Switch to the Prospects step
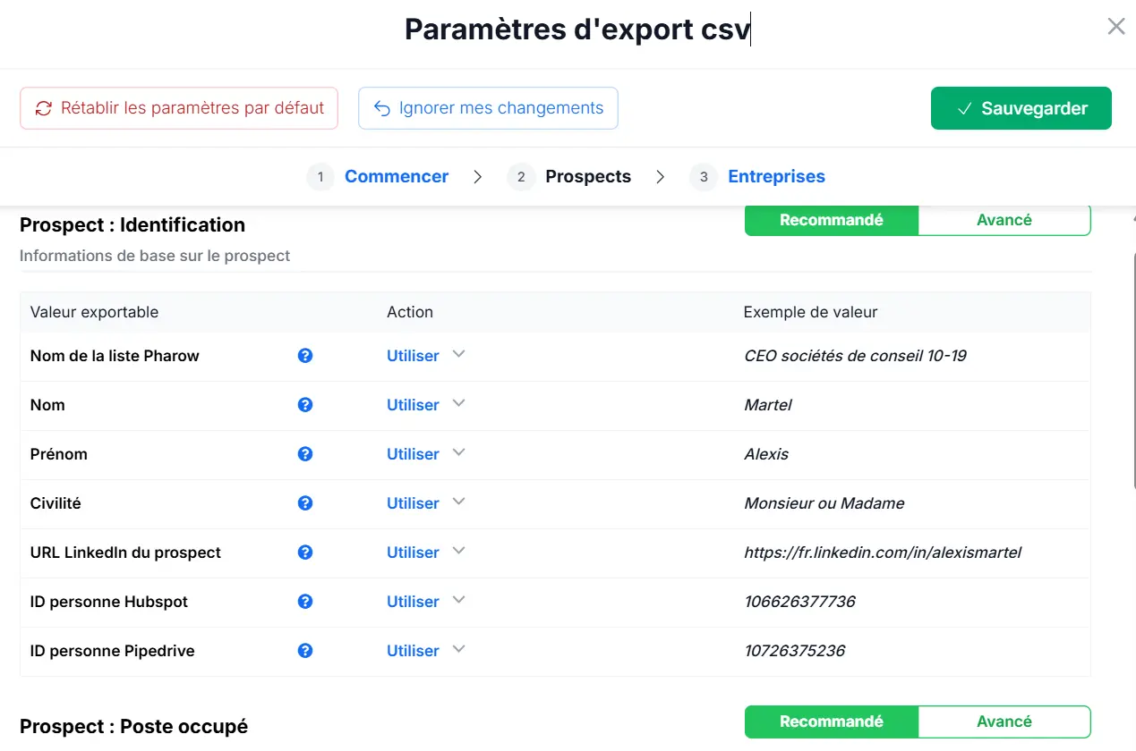Screen dimensions: 1136x751 coord(587,176)
